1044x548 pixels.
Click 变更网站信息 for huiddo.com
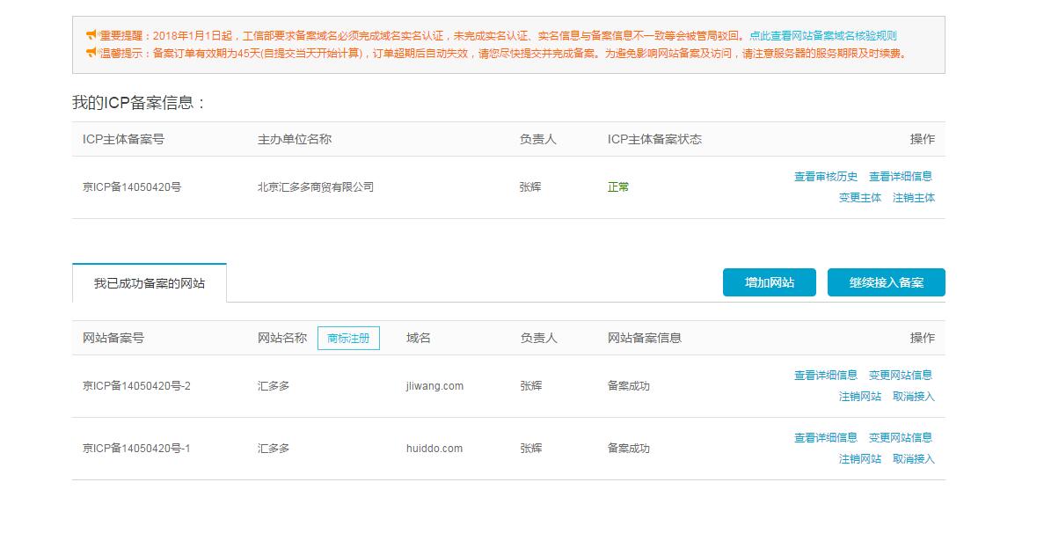pos(901,437)
